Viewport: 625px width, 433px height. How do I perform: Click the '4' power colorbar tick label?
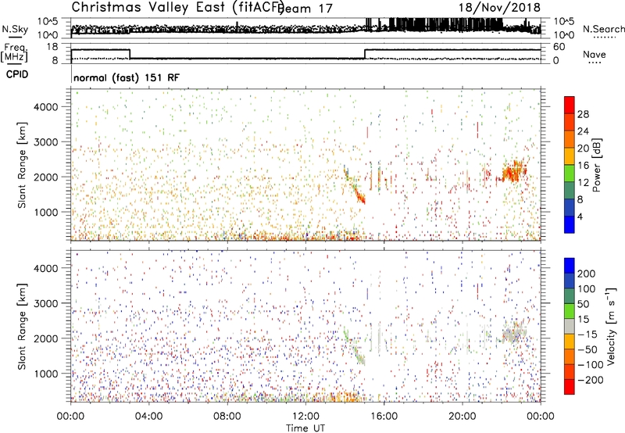click(x=580, y=216)
